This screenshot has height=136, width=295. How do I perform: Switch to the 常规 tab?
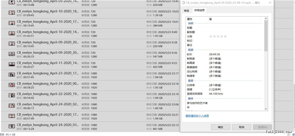pyautogui.click(x=186, y=11)
